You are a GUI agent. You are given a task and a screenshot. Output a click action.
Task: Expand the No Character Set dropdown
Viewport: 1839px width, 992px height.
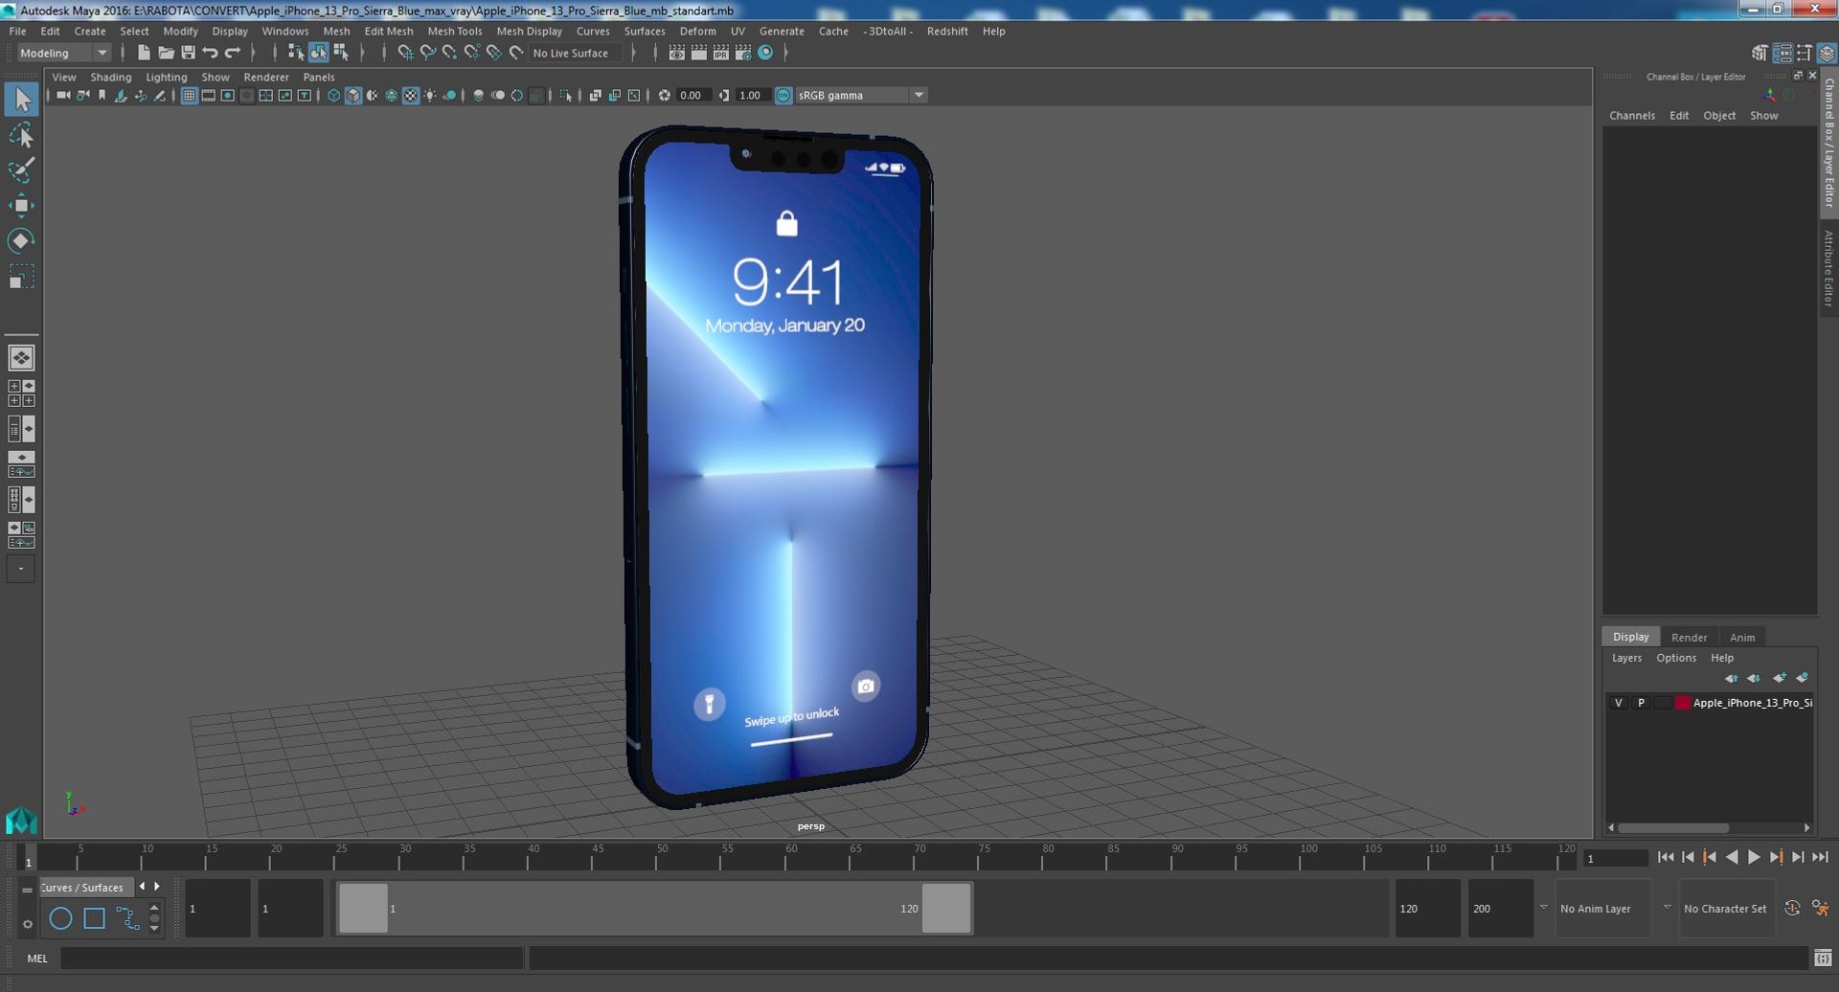(1667, 908)
